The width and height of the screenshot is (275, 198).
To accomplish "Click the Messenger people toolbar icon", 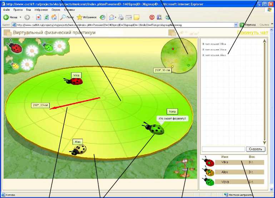I will (x=167, y=17).
